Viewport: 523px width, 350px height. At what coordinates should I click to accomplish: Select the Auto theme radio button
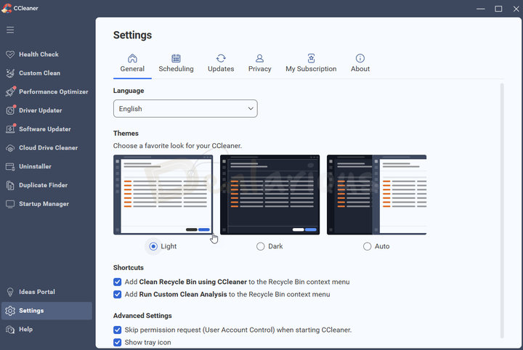coord(368,246)
